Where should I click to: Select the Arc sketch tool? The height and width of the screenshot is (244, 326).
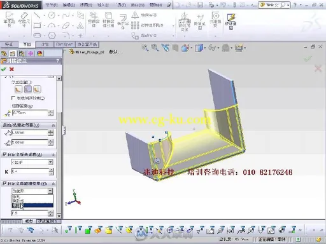click(x=52, y=25)
